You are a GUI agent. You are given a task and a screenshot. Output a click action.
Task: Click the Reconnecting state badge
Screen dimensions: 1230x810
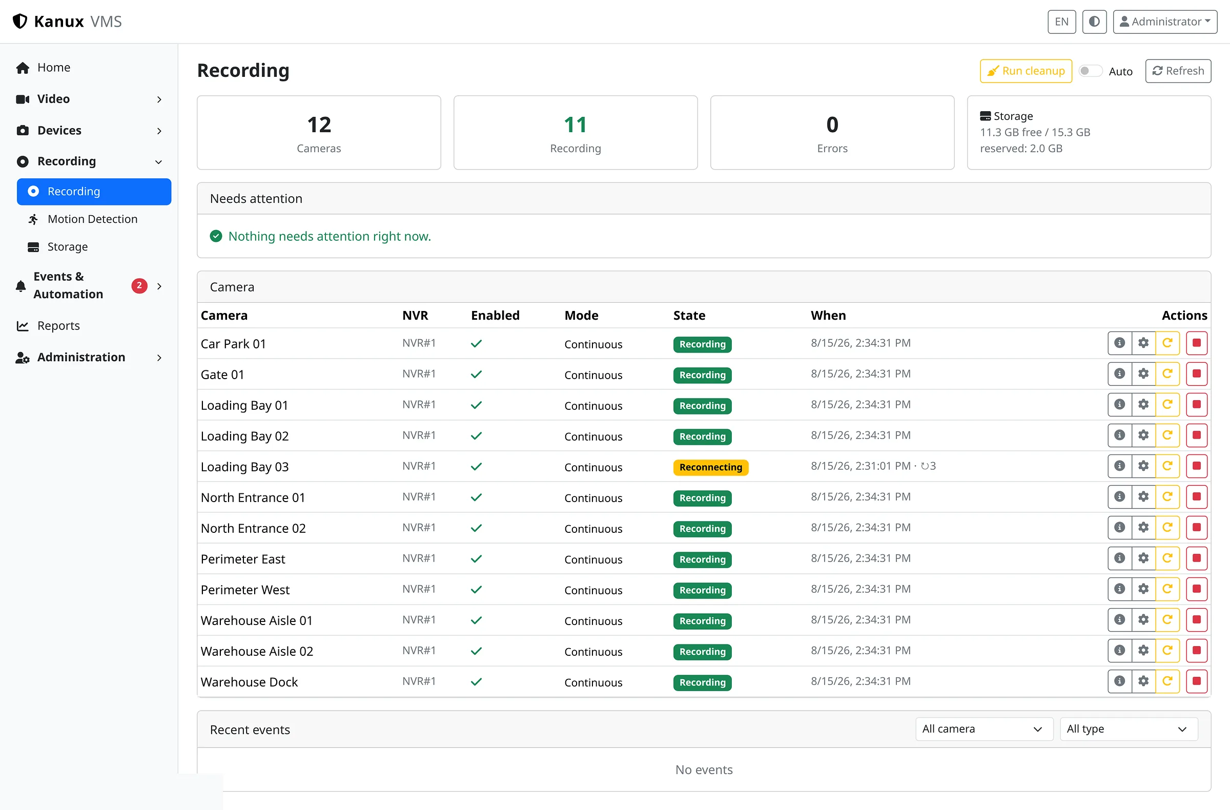coord(711,468)
